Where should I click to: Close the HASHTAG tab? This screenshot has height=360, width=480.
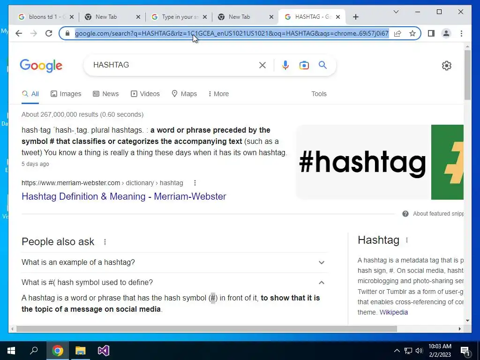coord(338,17)
